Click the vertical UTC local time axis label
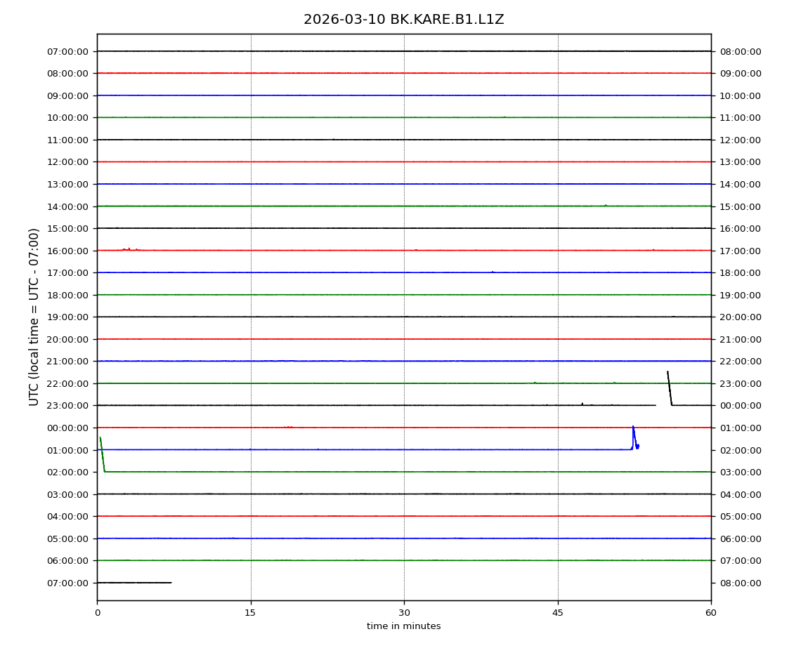 point(34,317)
